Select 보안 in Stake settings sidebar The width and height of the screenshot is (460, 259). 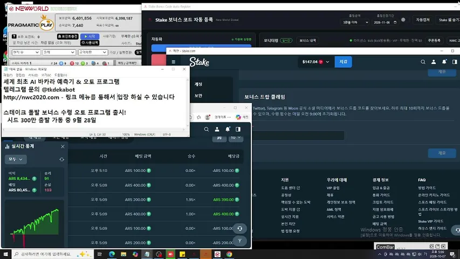coord(198,96)
